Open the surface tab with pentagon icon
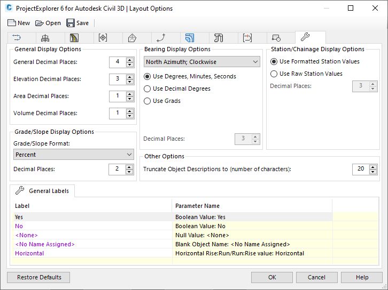 (132, 38)
